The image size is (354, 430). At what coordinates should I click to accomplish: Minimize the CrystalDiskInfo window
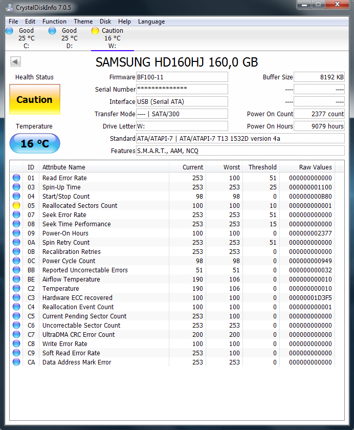click(304, 5)
